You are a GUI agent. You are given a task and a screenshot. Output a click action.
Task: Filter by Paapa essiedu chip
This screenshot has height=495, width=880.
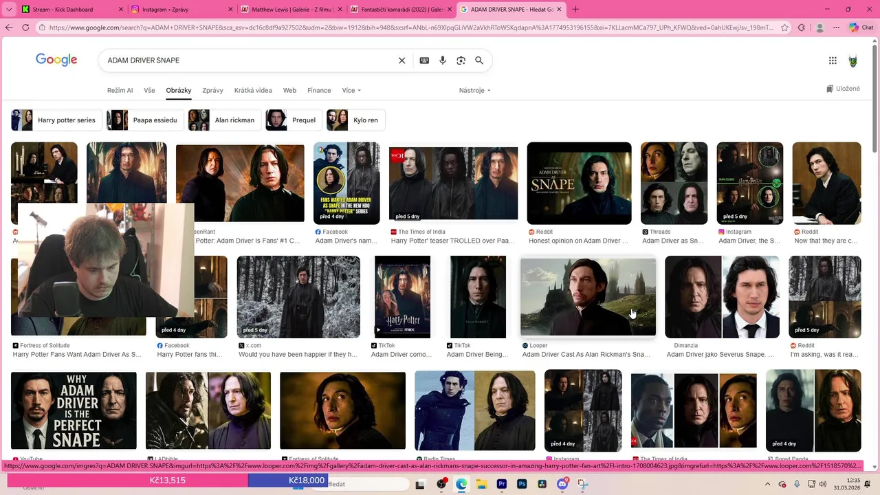pos(145,120)
